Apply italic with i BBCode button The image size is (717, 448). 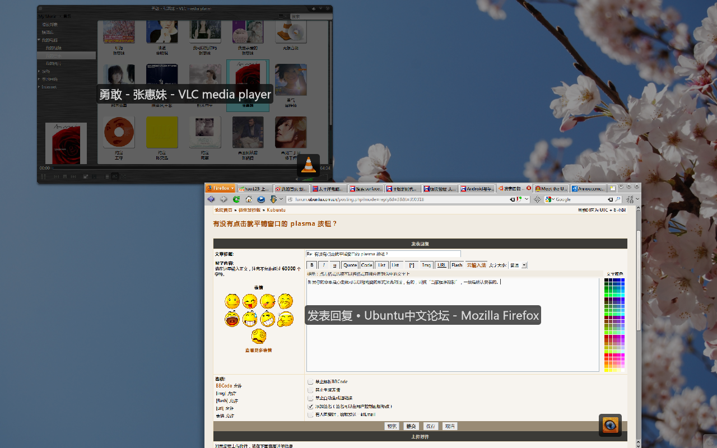click(x=324, y=265)
